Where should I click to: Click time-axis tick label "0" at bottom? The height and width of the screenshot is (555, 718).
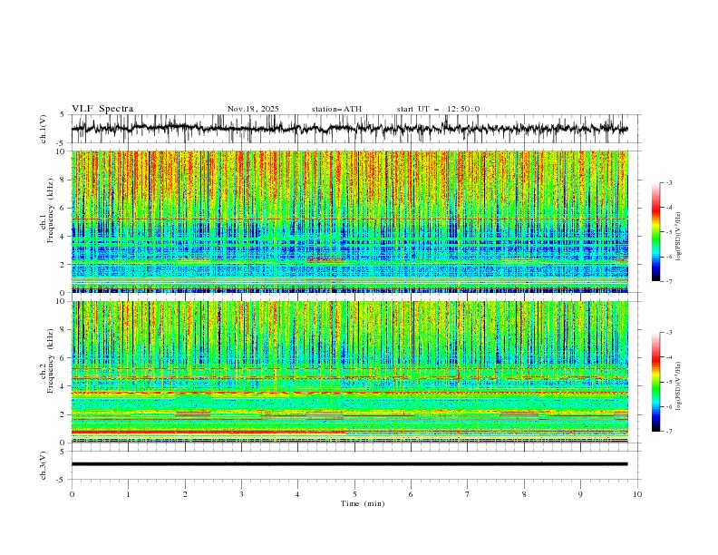tap(72, 494)
